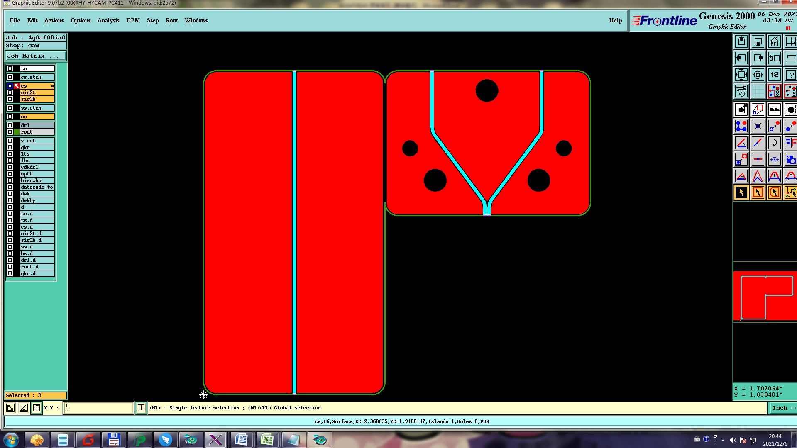Click the XY coordinate input field
Viewport: 797px width, 448px height.
tap(99, 408)
